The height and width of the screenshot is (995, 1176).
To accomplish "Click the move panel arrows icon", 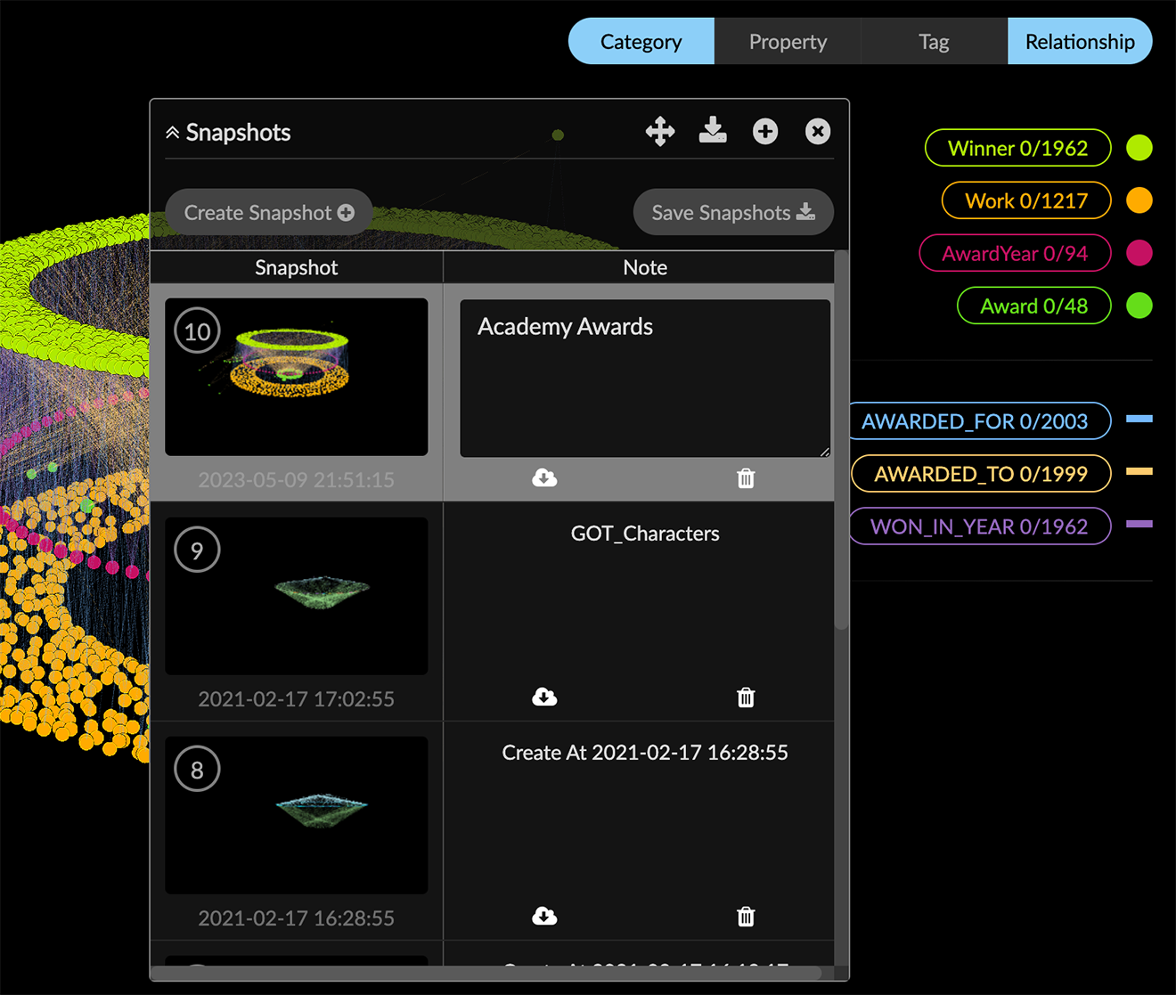I will pos(660,132).
